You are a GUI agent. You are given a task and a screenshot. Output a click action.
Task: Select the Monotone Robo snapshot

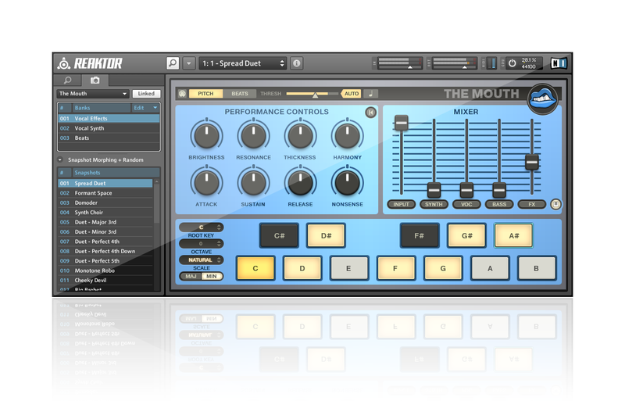105,270
